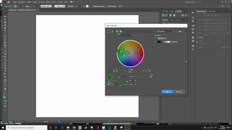The height and width of the screenshot is (130, 232).
Task: Show color bars display mode
Action: [x=117, y=71]
